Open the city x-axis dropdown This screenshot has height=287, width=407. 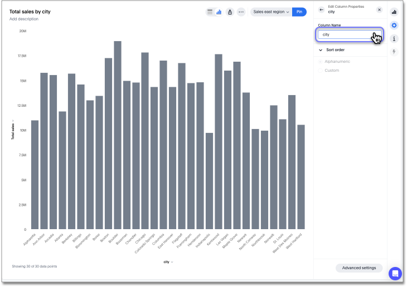coord(168,261)
